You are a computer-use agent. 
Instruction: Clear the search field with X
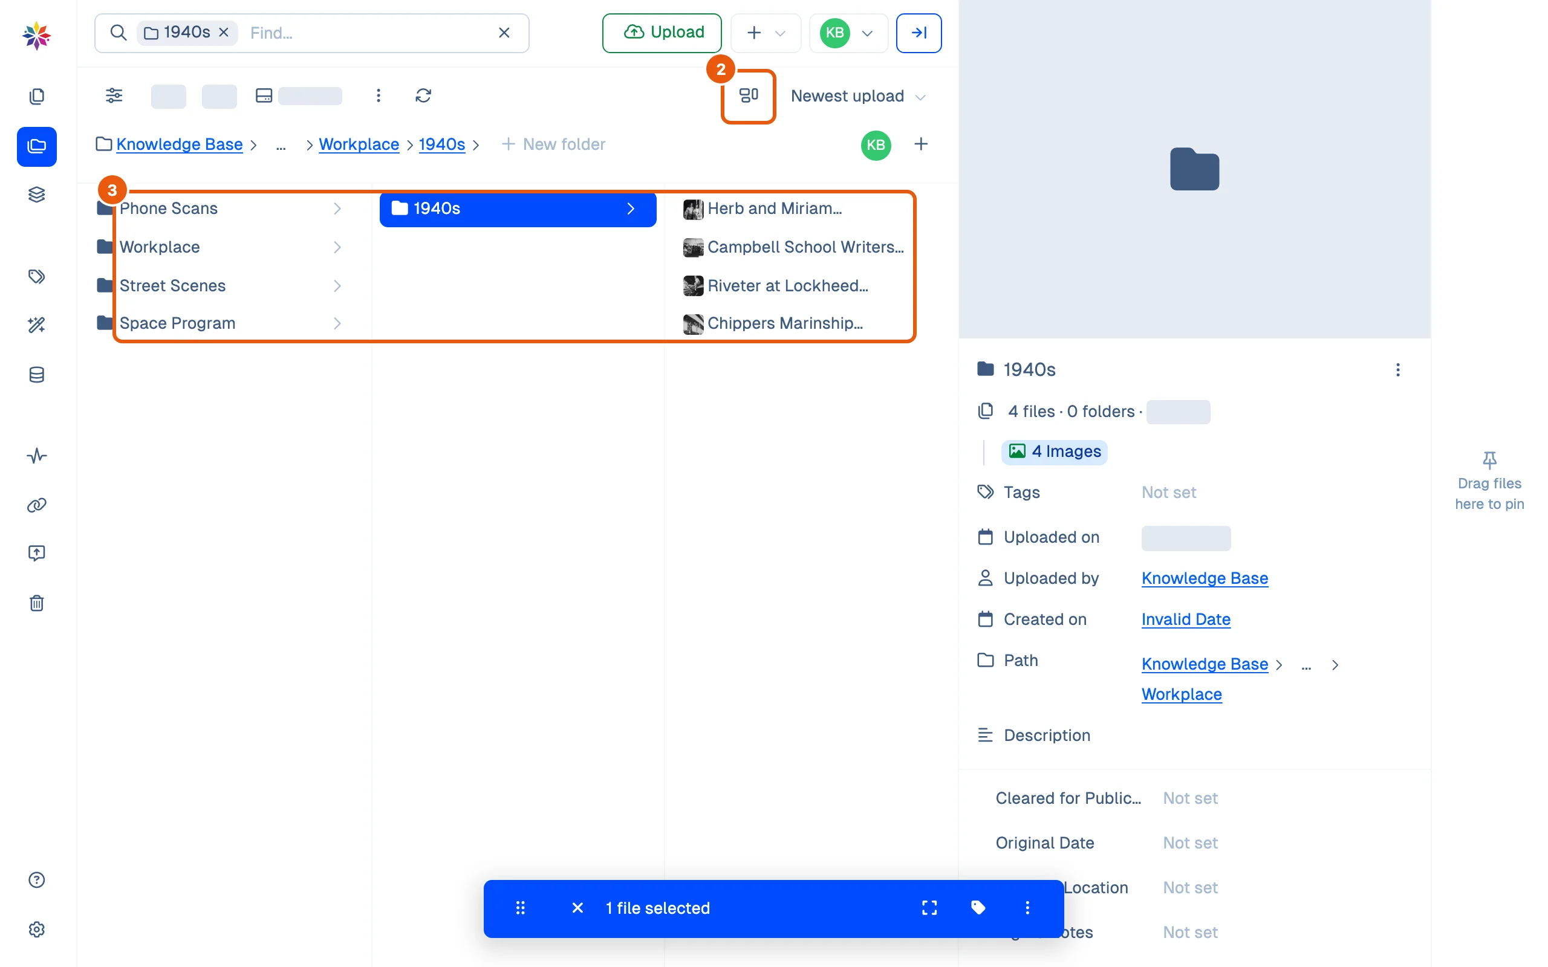[504, 33]
